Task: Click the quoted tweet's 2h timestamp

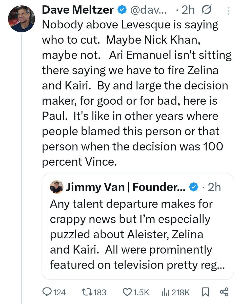Action: (x=213, y=187)
